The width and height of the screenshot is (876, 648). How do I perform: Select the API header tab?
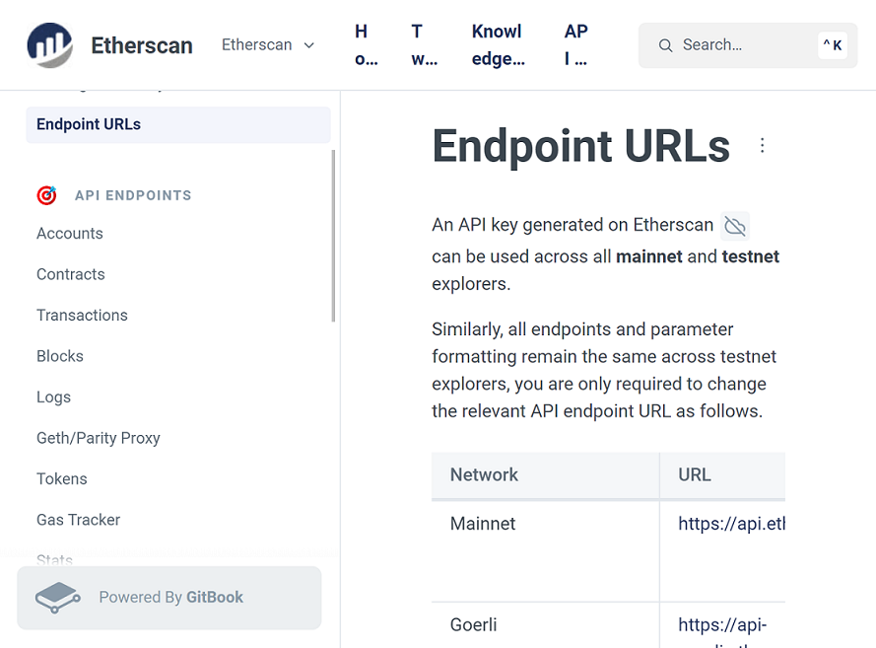pos(576,45)
